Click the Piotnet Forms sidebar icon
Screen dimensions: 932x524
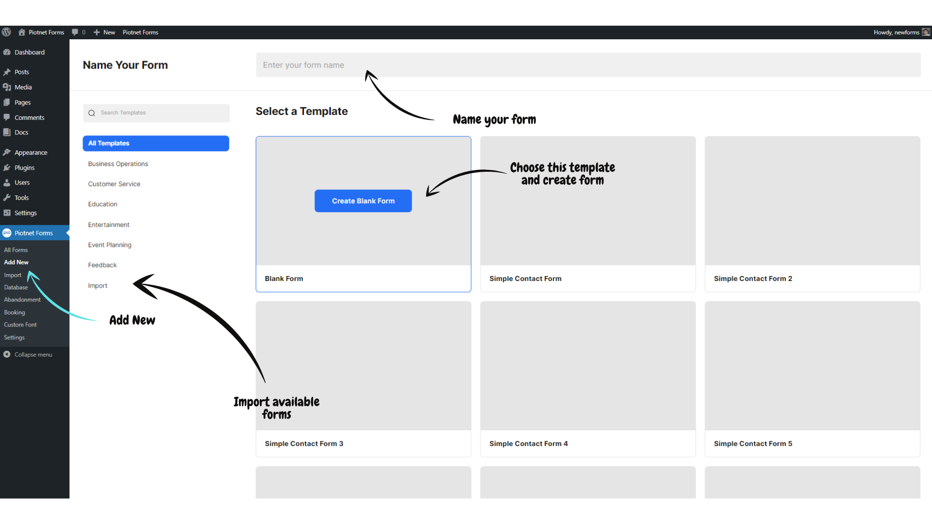tap(7, 233)
